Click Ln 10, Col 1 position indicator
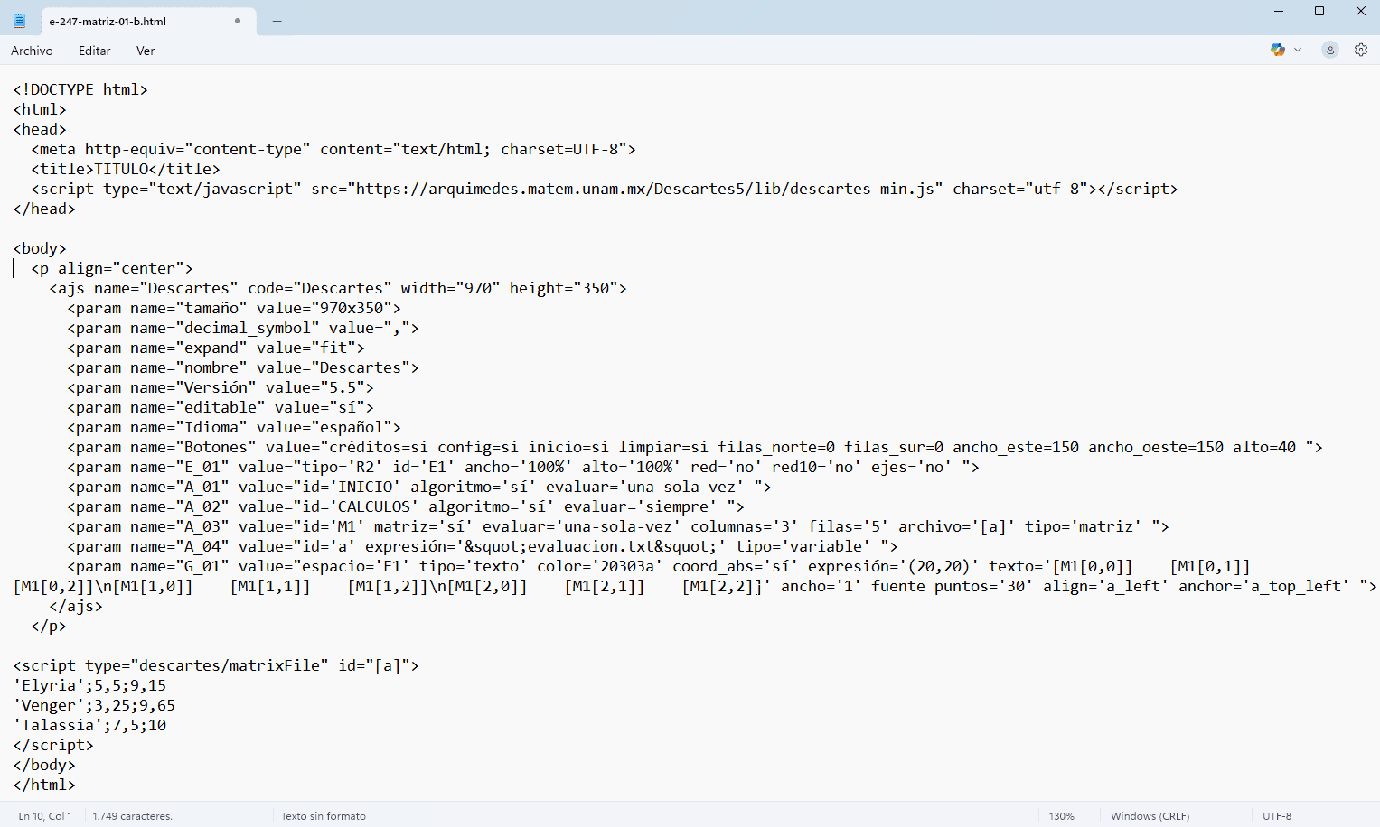The image size is (1380, 827). point(45,816)
